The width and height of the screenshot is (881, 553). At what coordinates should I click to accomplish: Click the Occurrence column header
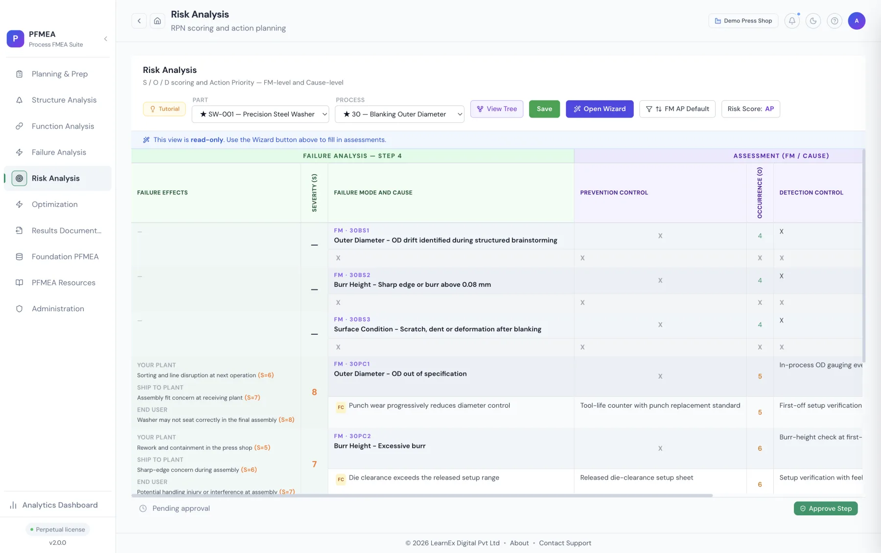click(760, 193)
